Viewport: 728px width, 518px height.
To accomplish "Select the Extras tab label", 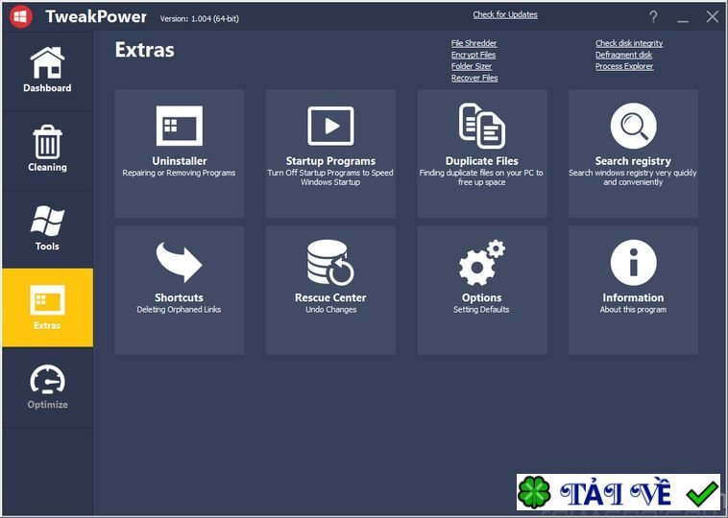I will tap(47, 325).
